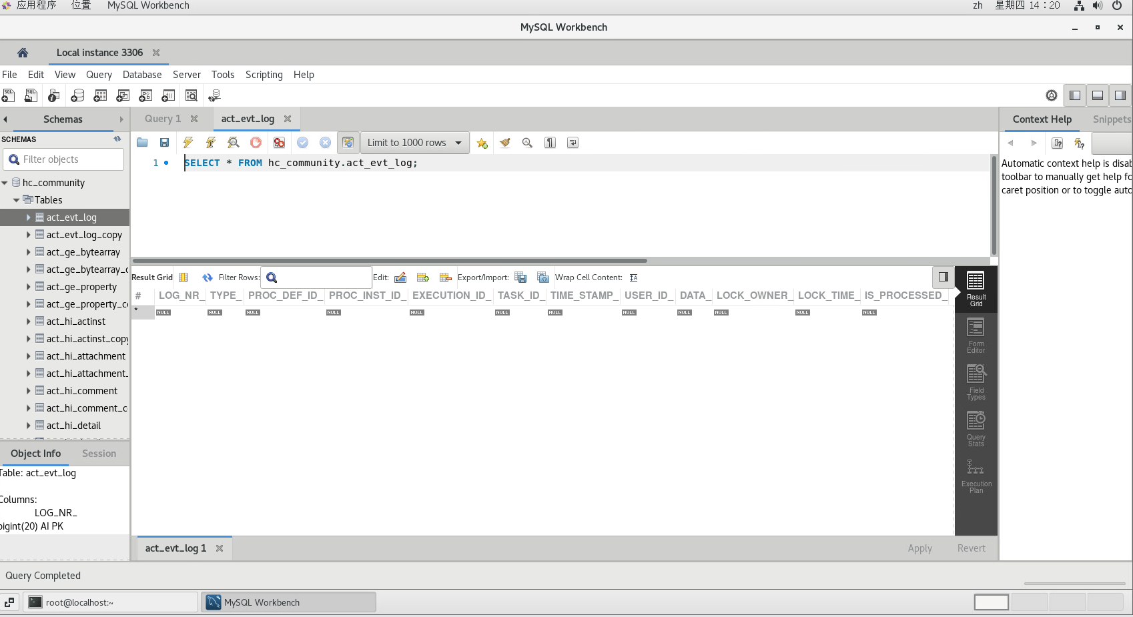Stop the running query
Screen dimensions: 1133x617
tap(256, 142)
